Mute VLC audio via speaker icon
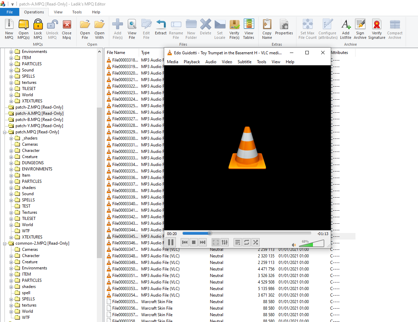The image size is (418, 322). click(294, 245)
